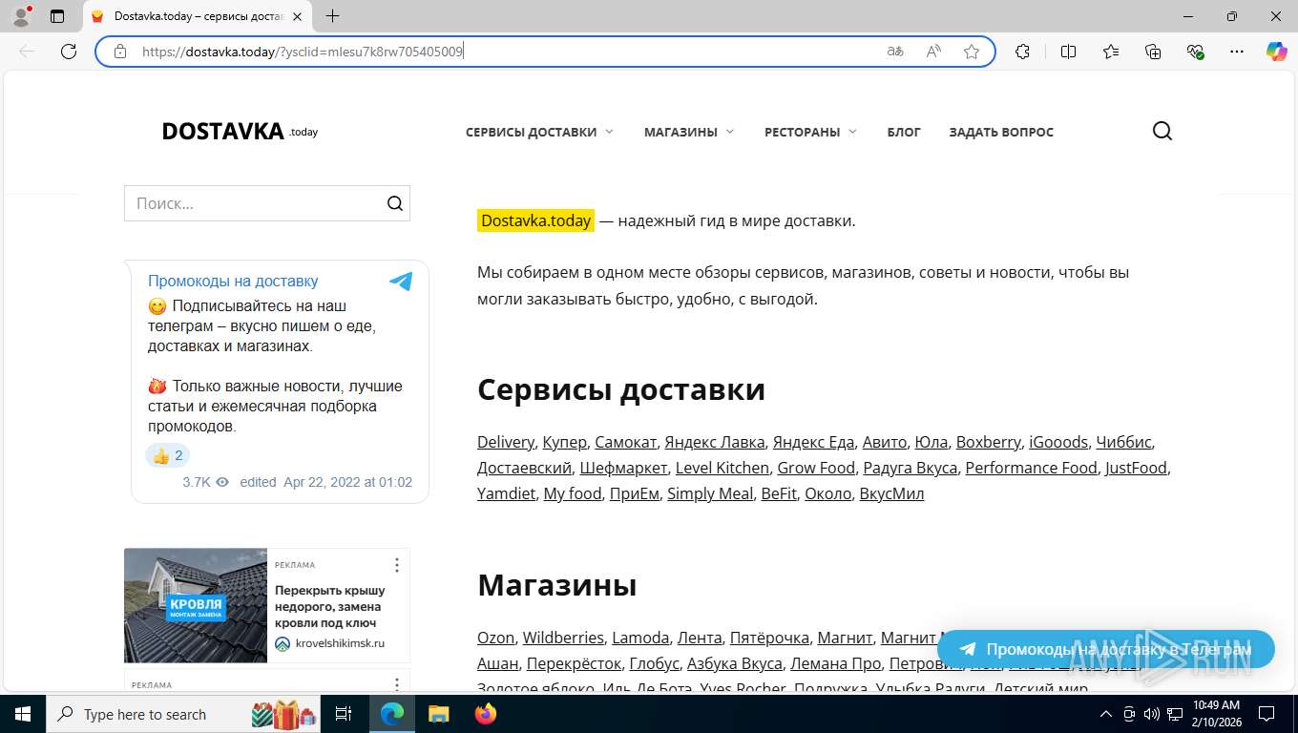This screenshot has width=1298, height=733.
Task: Click the browser address bar URL
Action: pyautogui.click(x=303, y=52)
